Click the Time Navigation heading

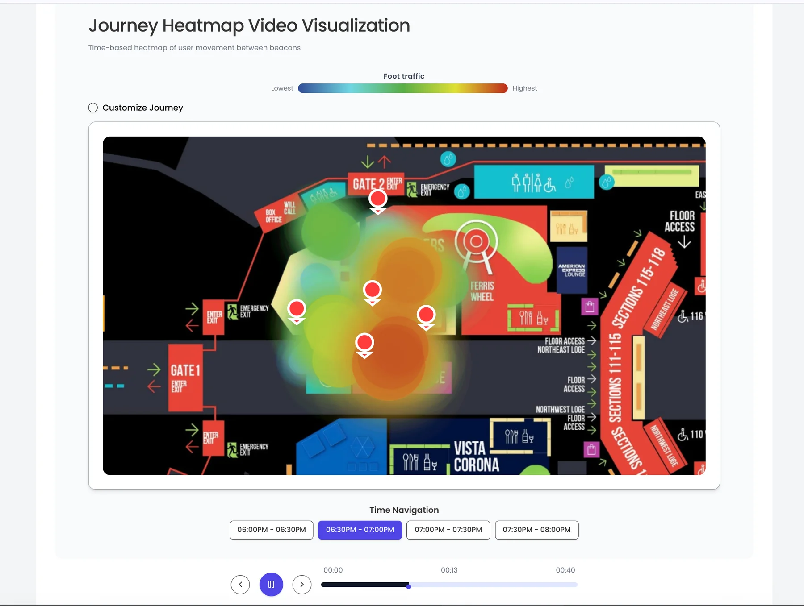(404, 510)
